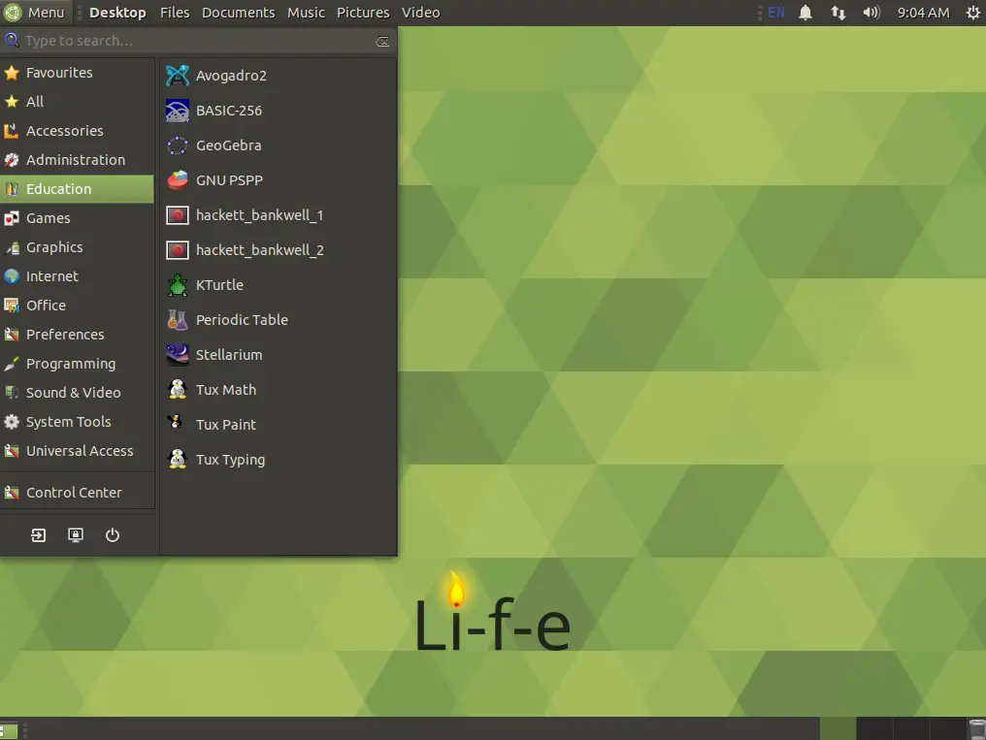Viewport: 986px width, 740px height.
Task: Click the power shutdown icon in menu
Action: [113, 535]
